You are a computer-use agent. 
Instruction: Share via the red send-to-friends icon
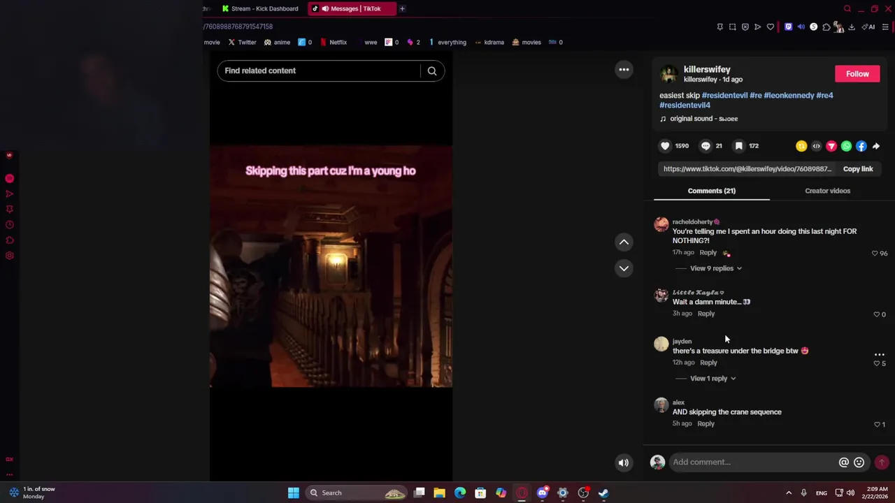click(x=831, y=146)
